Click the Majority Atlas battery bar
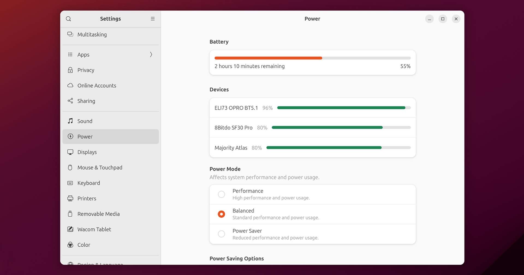This screenshot has height=275, width=524. coord(338,148)
